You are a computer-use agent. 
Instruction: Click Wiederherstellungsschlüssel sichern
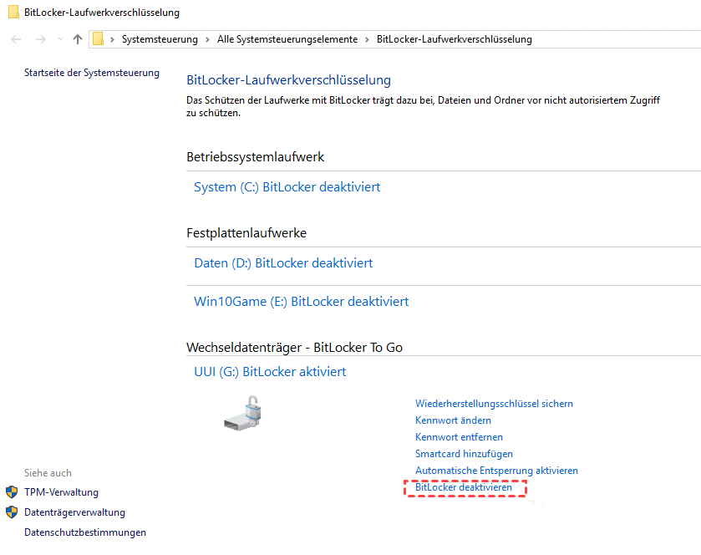pyautogui.click(x=494, y=404)
